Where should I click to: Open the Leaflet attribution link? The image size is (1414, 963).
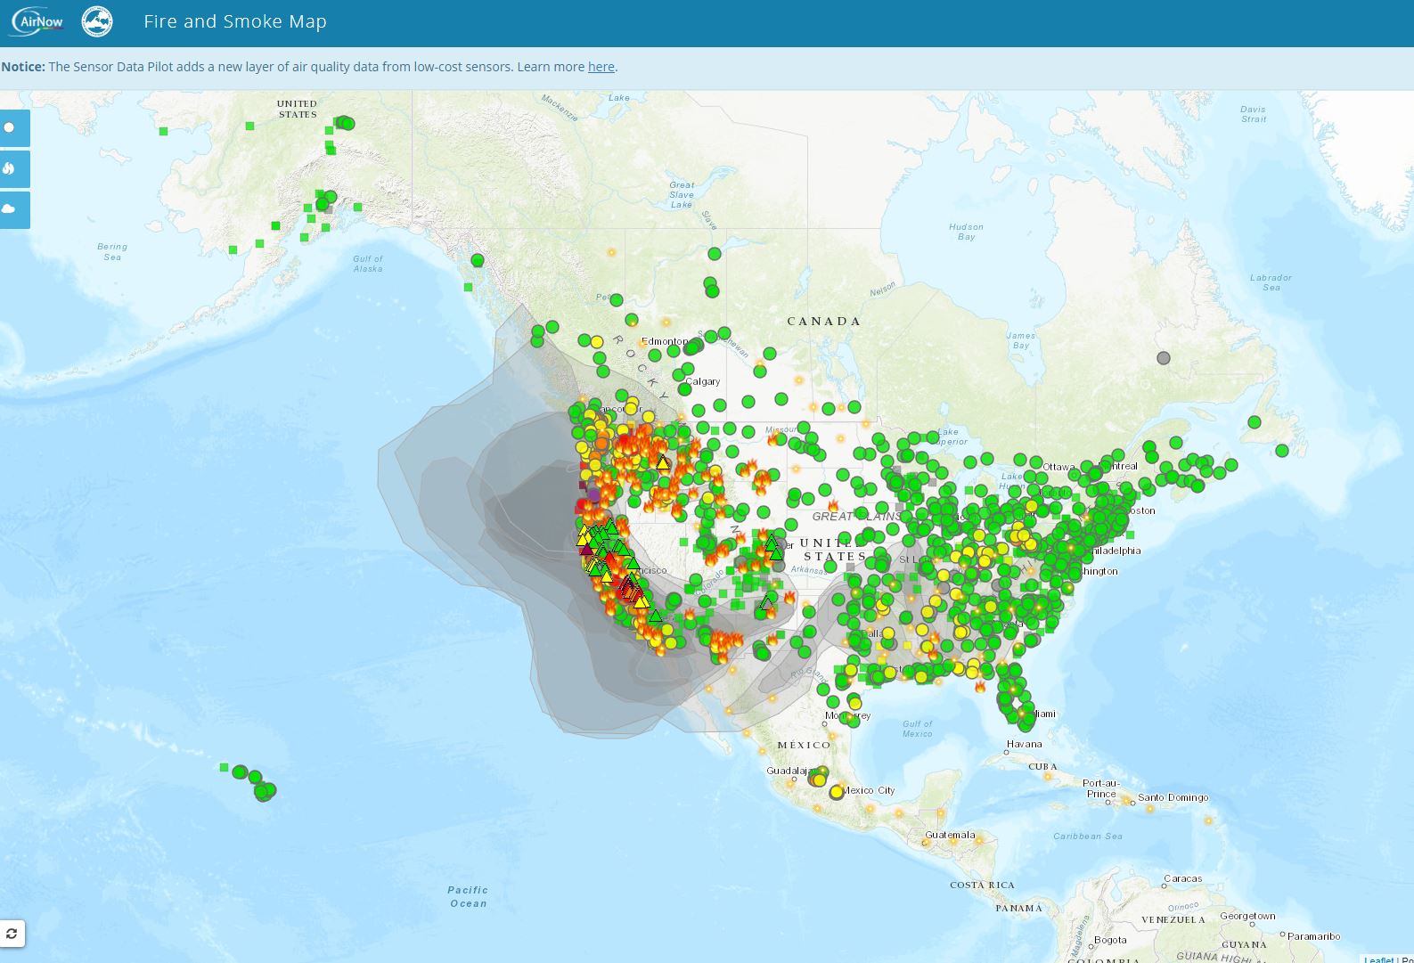point(1378,959)
